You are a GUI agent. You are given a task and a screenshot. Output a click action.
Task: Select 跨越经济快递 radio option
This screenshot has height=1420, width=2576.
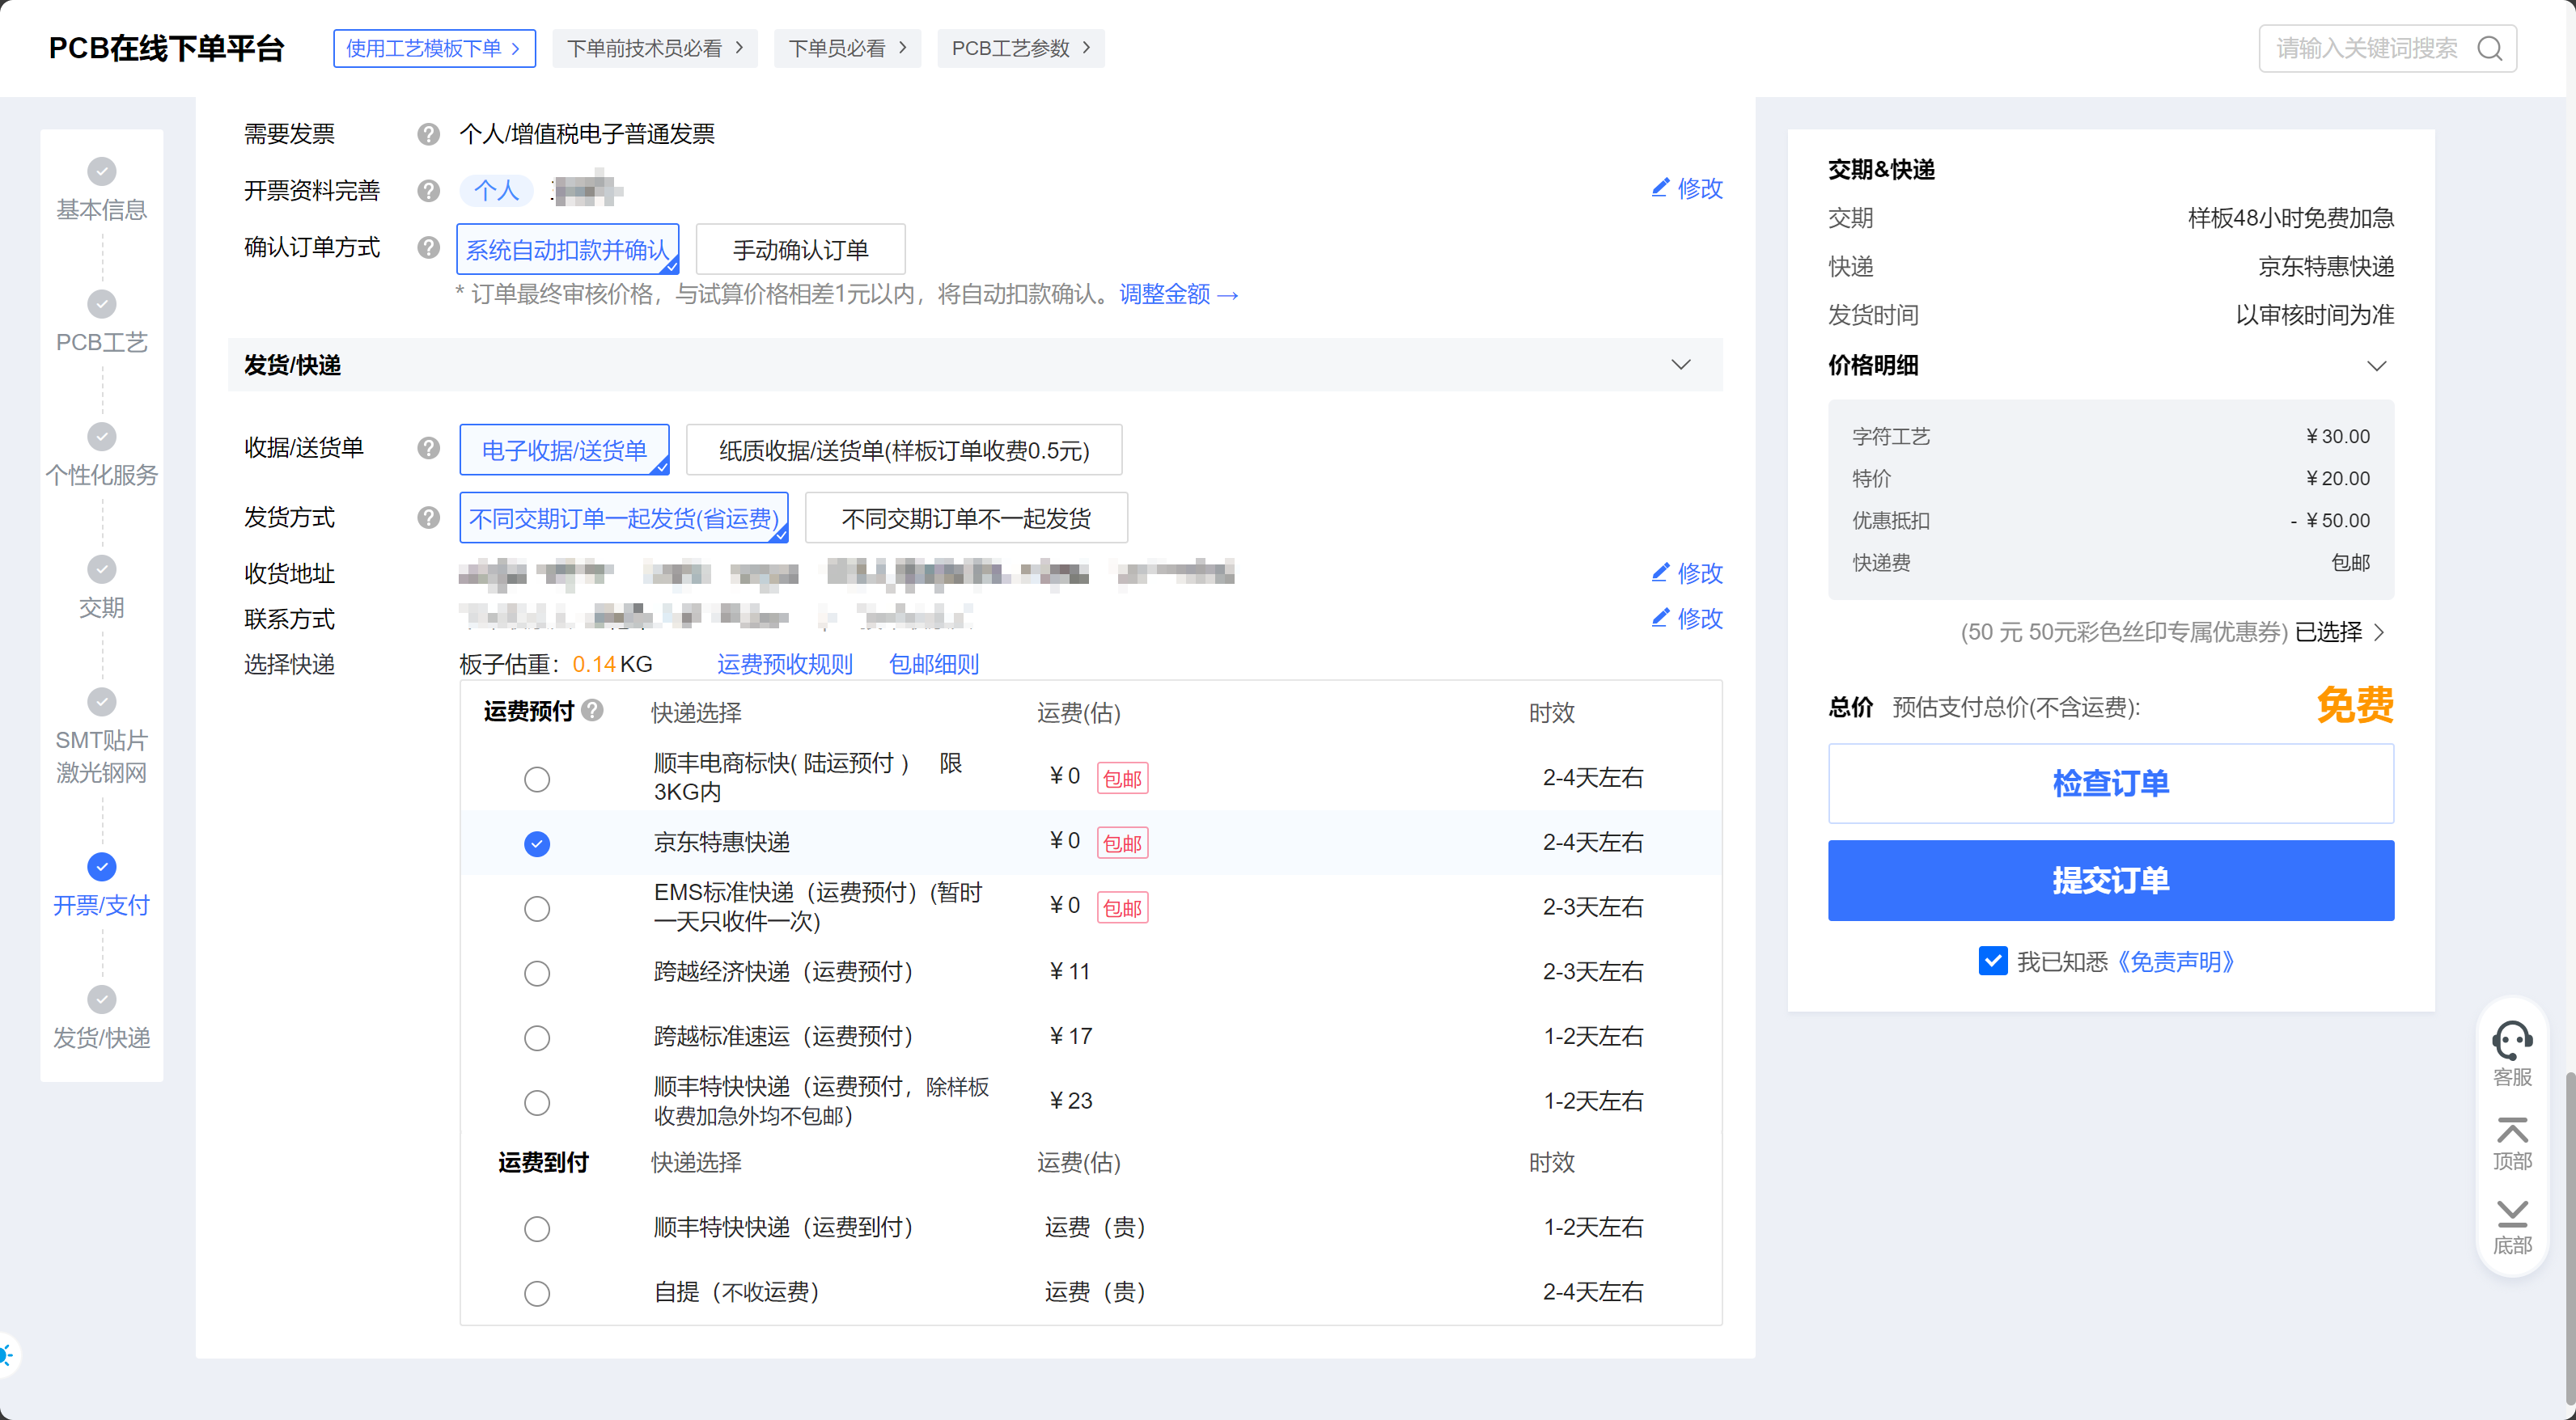coord(537,974)
